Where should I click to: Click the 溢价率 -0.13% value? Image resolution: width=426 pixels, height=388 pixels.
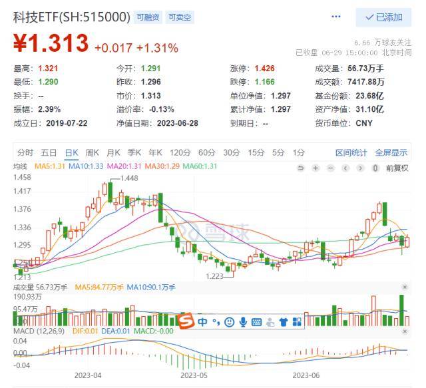(161, 110)
